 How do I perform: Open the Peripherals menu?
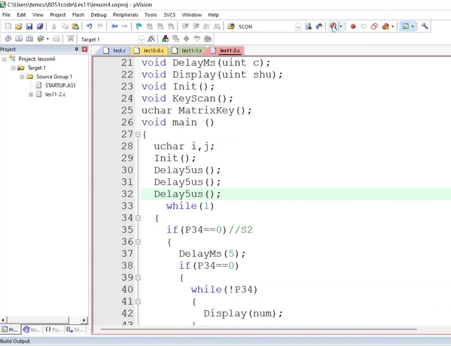(125, 15)
